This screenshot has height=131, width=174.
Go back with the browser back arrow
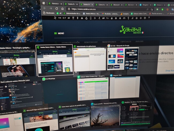[x=45, y=8]
